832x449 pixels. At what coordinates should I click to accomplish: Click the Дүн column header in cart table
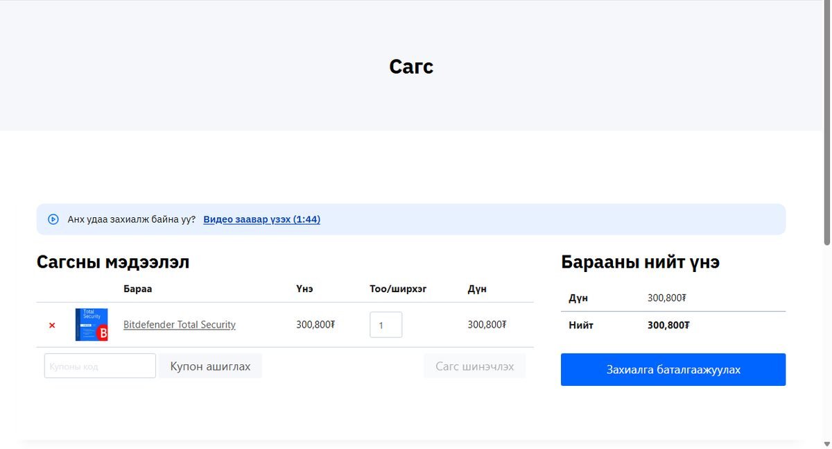477,289
